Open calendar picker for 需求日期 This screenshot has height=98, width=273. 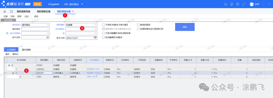pos(95,38)
